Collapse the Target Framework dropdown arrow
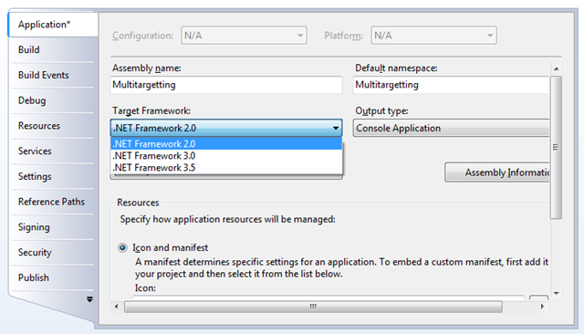Screen dimensions: 584x334 [x=336, y=128]
